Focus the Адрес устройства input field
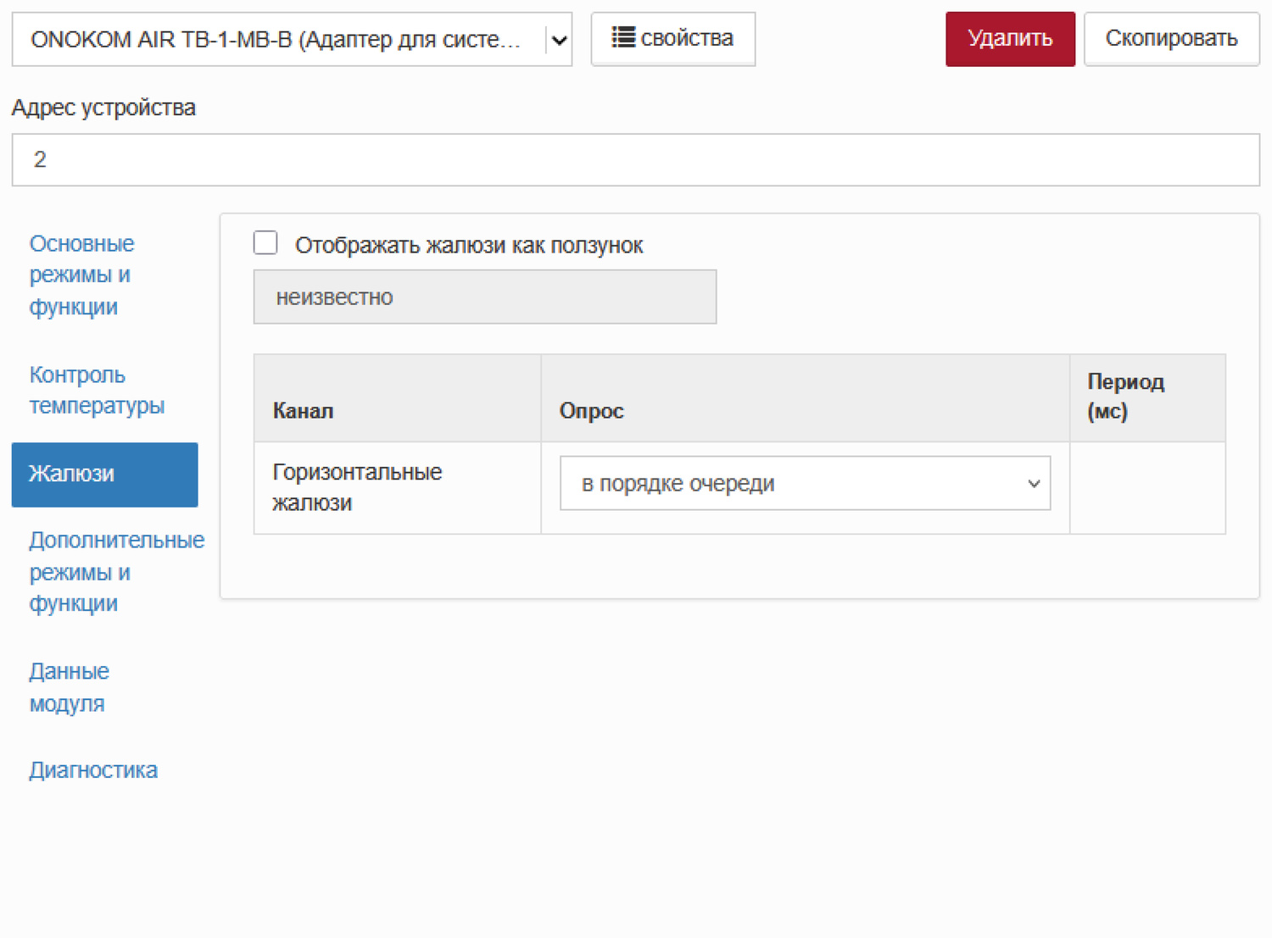 [x=635, y=159]
